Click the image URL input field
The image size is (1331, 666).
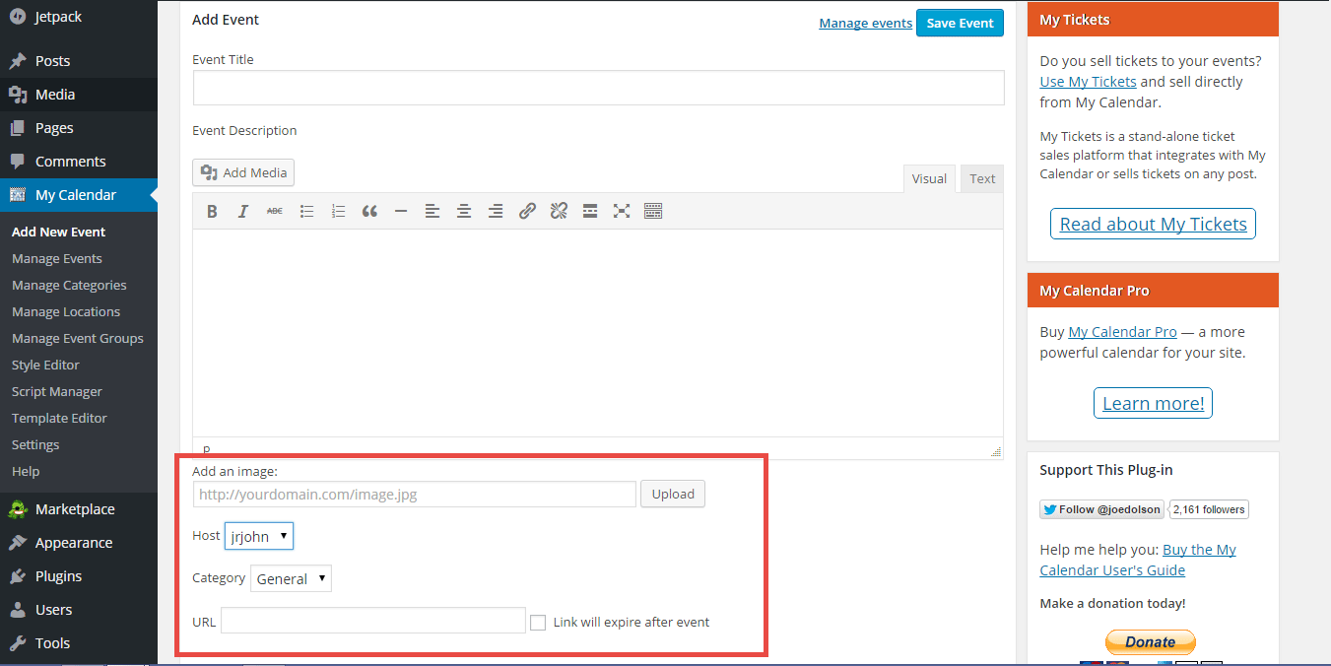click(415, 494)
